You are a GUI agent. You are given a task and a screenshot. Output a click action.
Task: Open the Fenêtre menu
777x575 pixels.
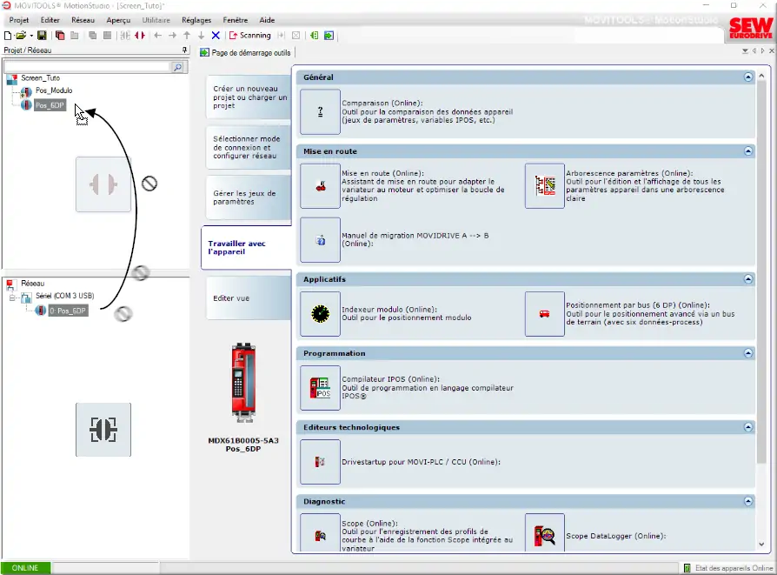click(236, 20)
